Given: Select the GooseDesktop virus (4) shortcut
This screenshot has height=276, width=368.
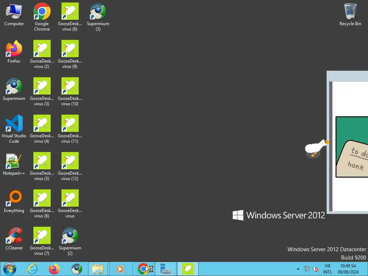Looking at the screenshot, I should pos(42,129).
